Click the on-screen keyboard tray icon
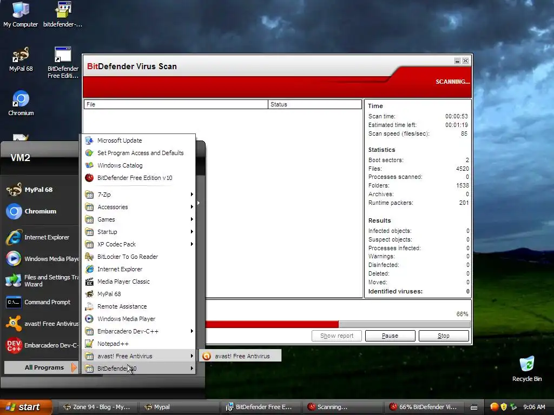Image resolution: width=554 pixels, height=415 pixels. tap(474, 407)
